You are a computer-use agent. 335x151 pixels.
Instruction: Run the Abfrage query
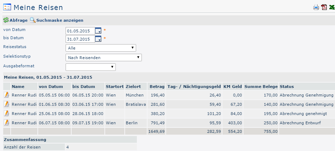pyautogui.click(x=15, y=20)
